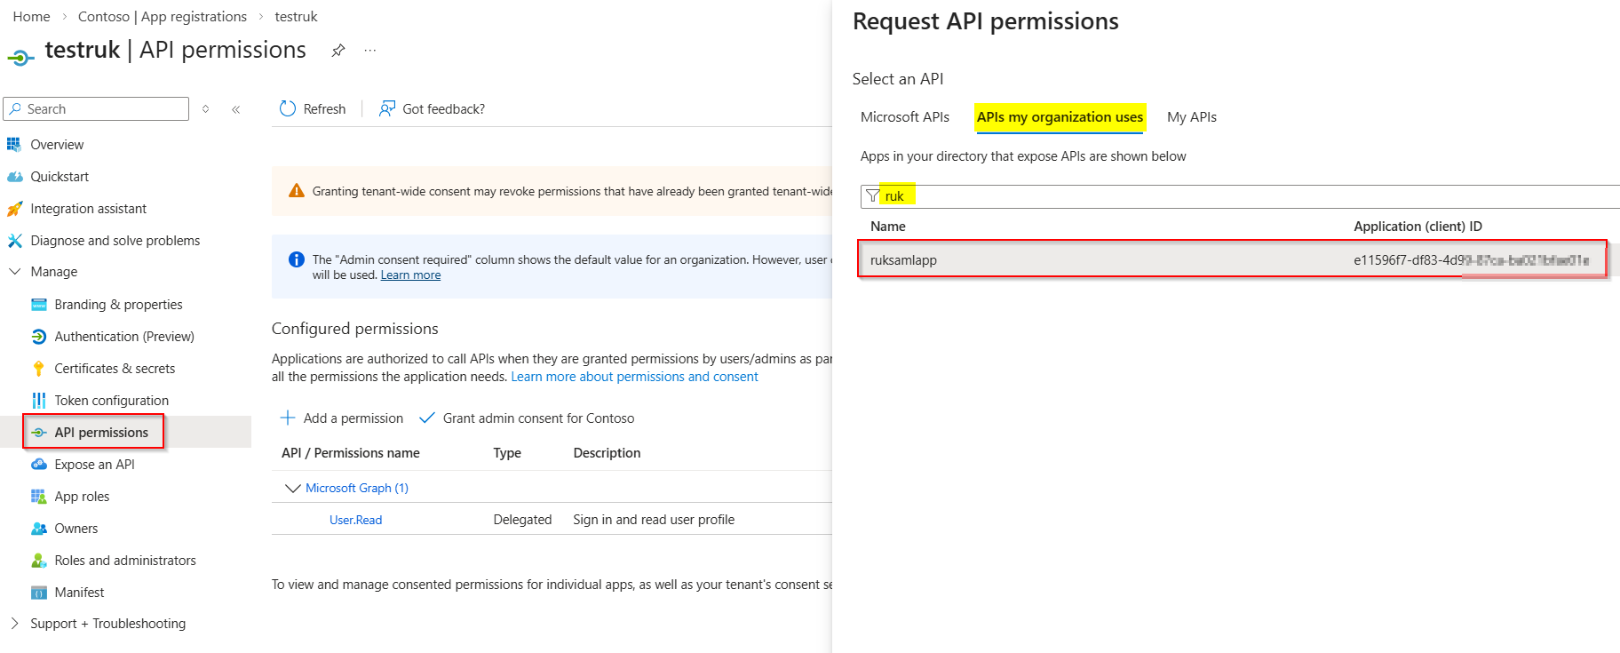Click Add a permission button
The image size is (1620, 653).
342,418
